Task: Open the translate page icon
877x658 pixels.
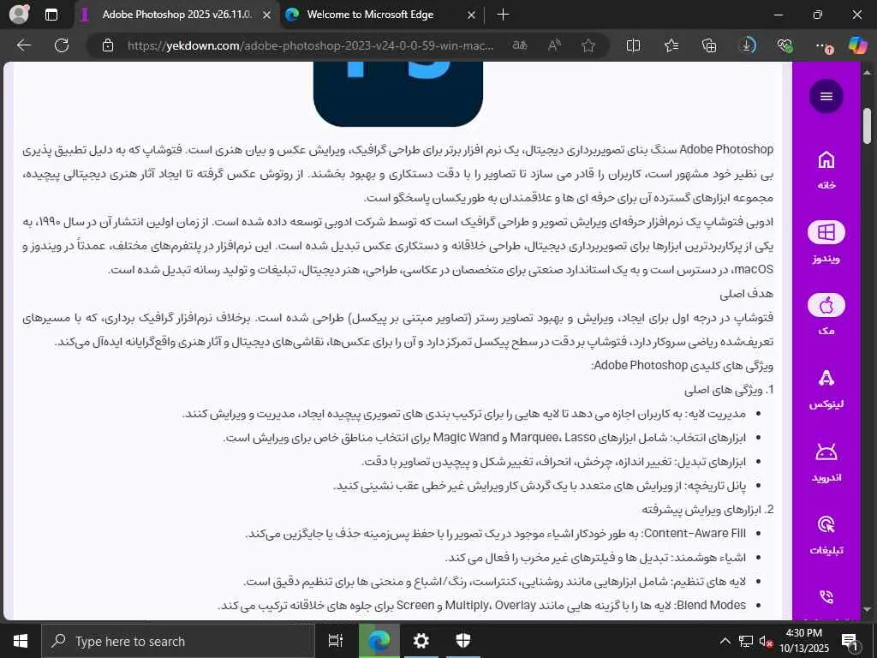Action: tap(520, 45)
